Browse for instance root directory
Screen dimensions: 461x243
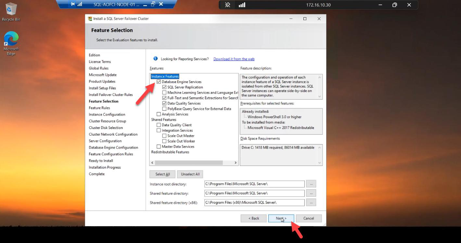(x=311, y=184)
